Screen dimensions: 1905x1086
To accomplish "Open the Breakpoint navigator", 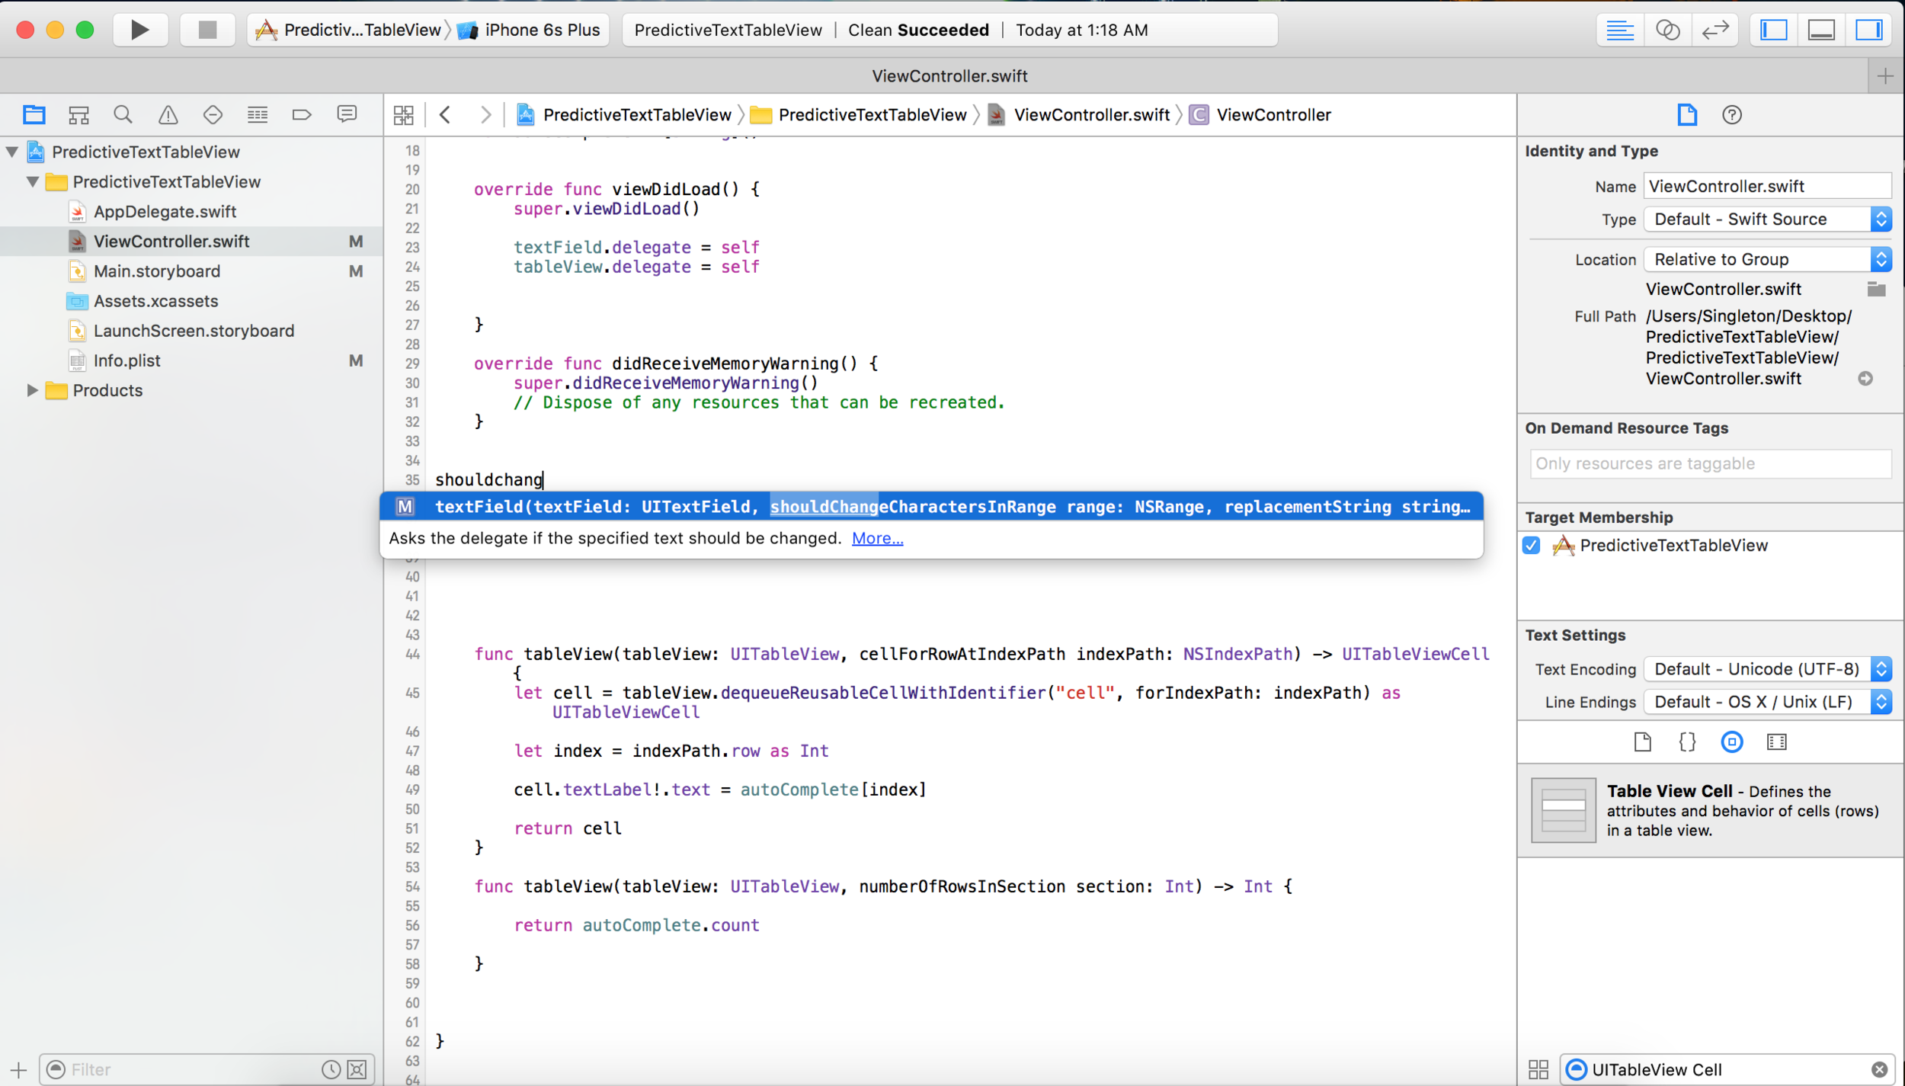I will pos(302,114).
